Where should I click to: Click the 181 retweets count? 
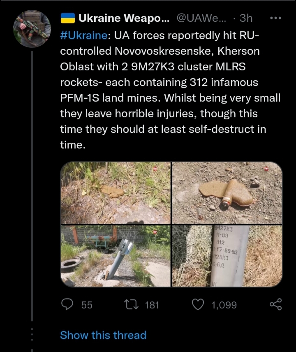coord(152,305)
